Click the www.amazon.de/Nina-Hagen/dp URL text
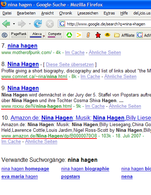Screen dimensions: 151x195 point(49,136)
